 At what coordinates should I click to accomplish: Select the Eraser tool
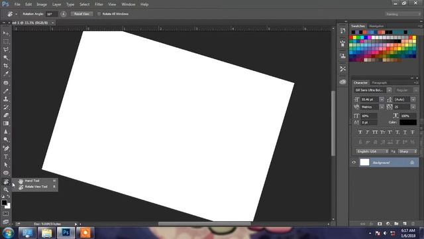tap(6, 115)
